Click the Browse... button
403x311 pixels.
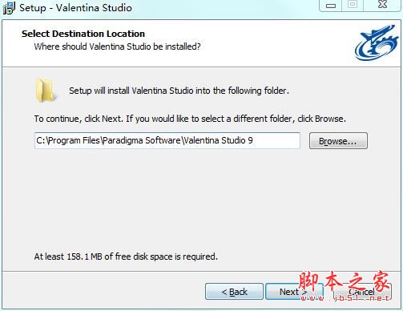tap(338, 141)
